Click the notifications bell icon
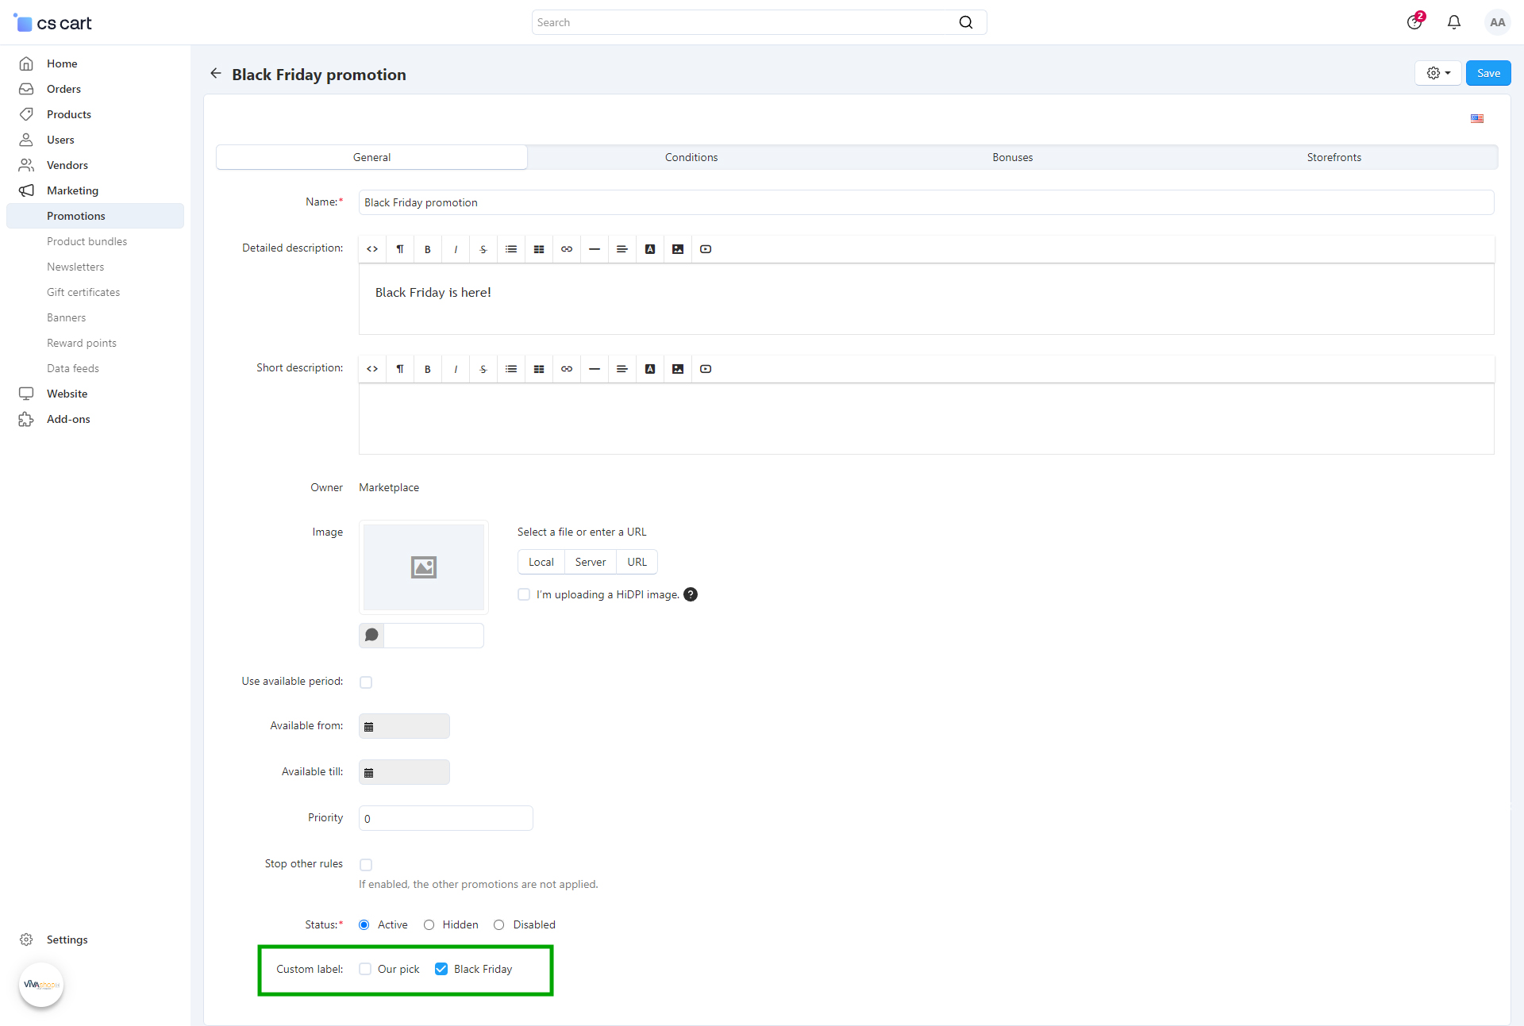 pyautogui.click(x=1453, y=22)
